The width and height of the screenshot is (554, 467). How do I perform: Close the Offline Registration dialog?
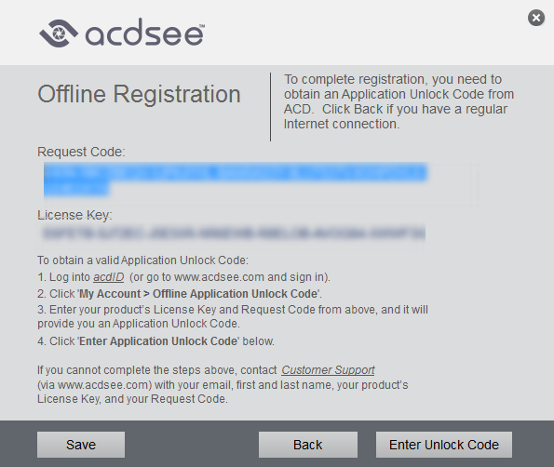point(536,18)
